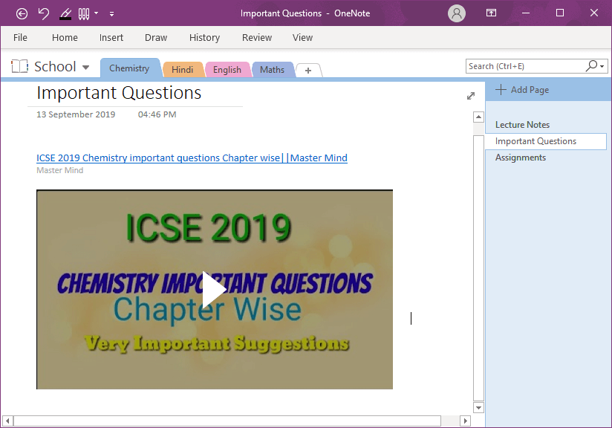Close the OneNote window
The width and height of the screenshot is (612, 428).
594,13
